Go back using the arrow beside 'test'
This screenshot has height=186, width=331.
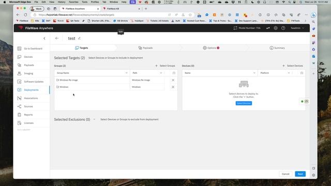(57, 38)
